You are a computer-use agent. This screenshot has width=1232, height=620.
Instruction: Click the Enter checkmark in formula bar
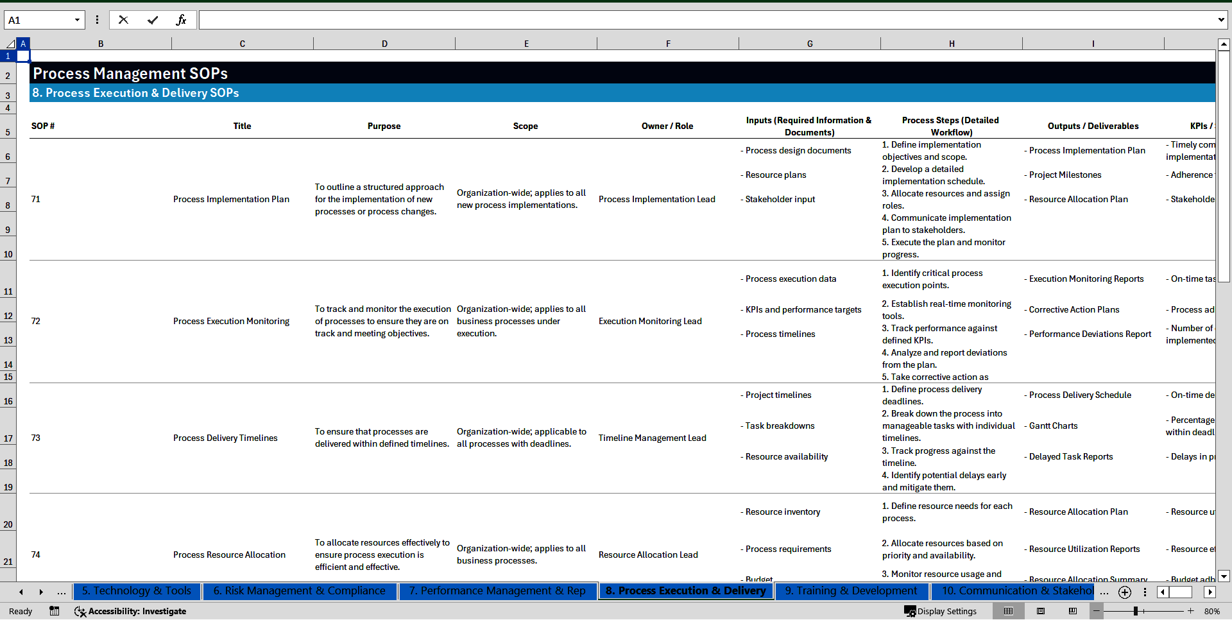(x=153, y=20)
